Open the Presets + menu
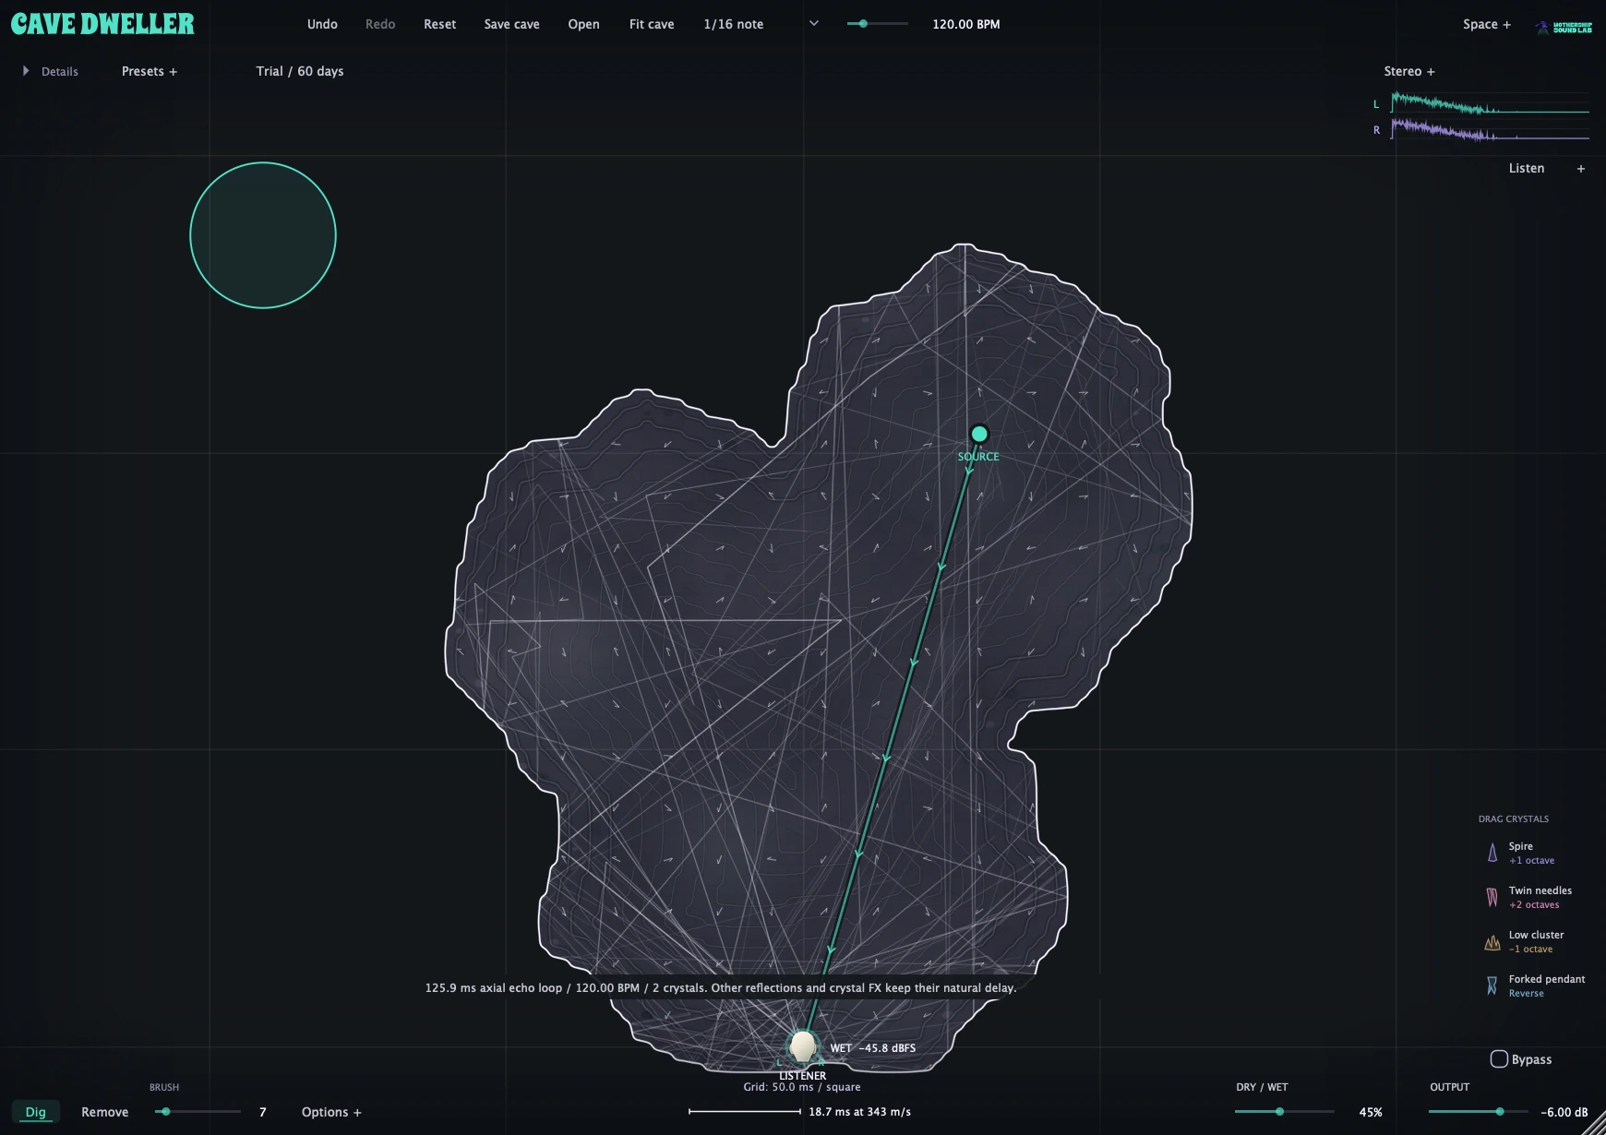Screen dimensions: 1606x1135 pos(150,71)
